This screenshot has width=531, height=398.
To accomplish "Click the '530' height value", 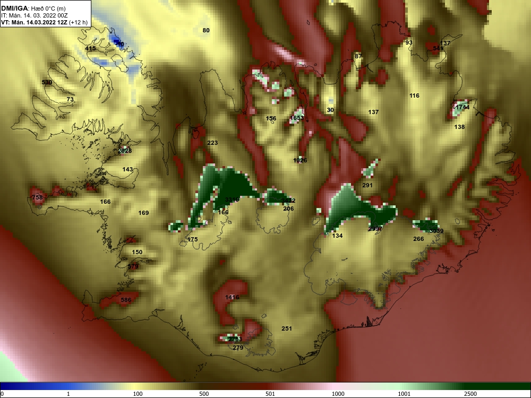I will pyautogui.click(x=47, y=82).
